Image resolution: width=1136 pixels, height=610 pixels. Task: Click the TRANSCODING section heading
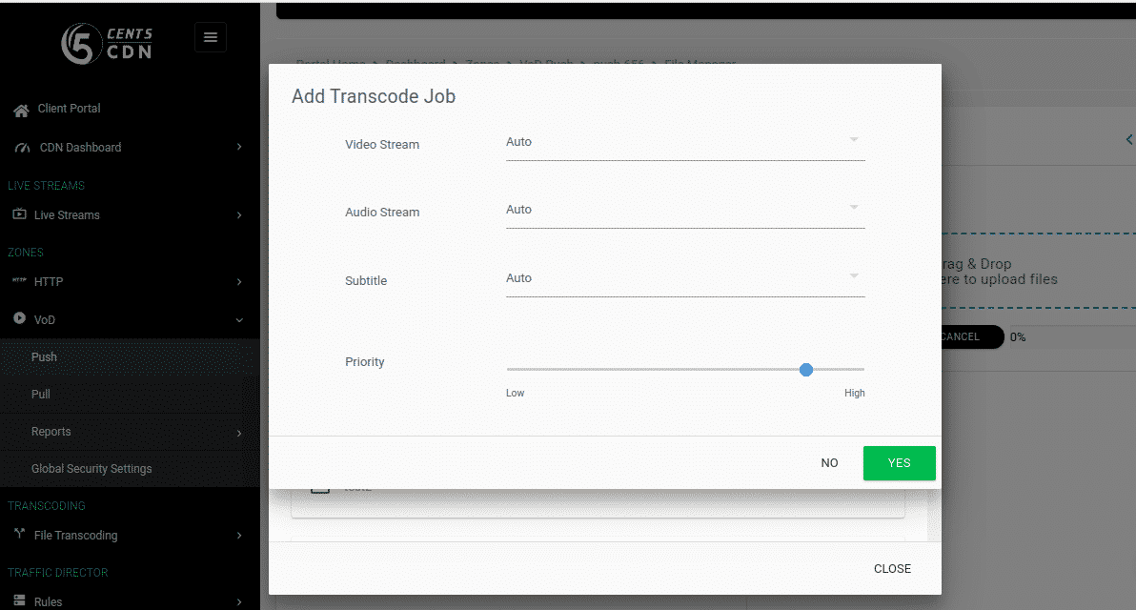pyautogui.click(x=47, y=506)
